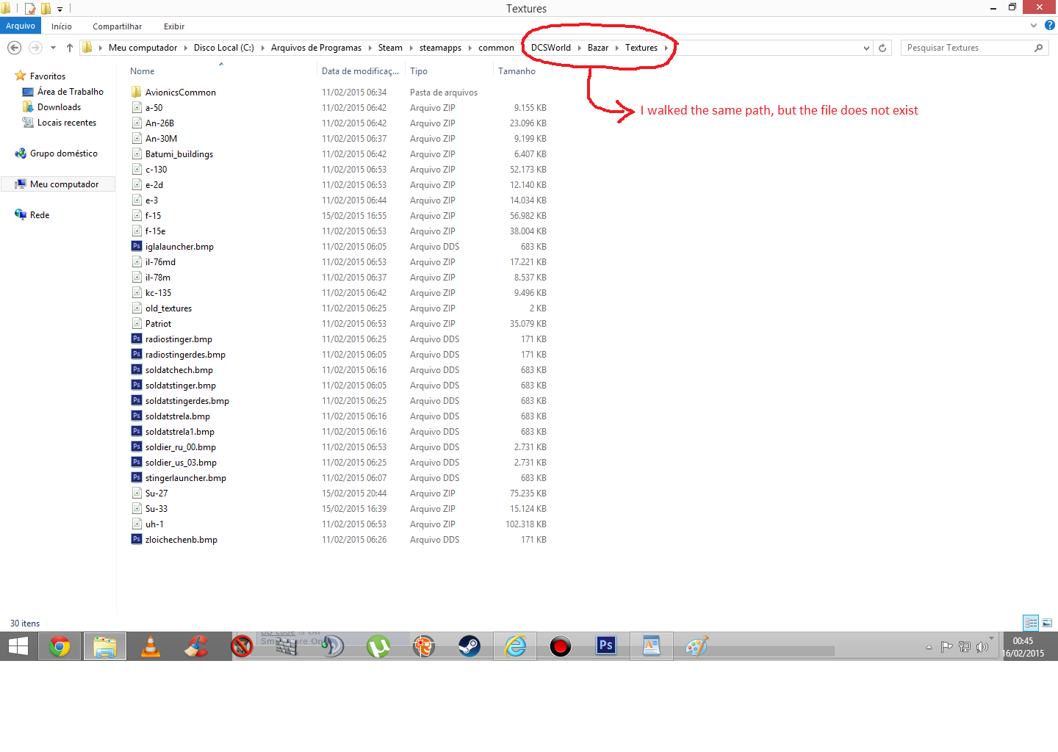Select the An-26B ZIP file

click(159, 123)
